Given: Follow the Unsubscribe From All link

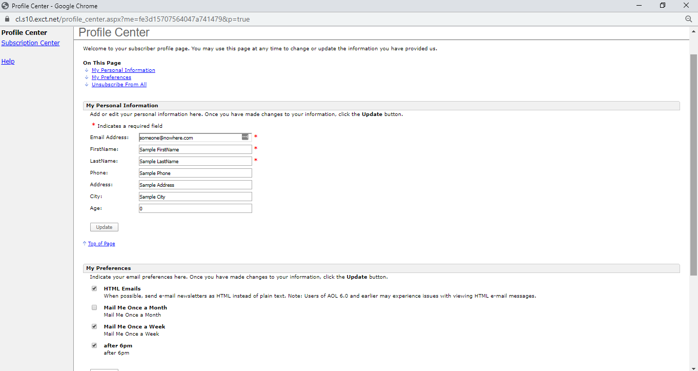Looking at the screenshot, I should coord(119,84).
